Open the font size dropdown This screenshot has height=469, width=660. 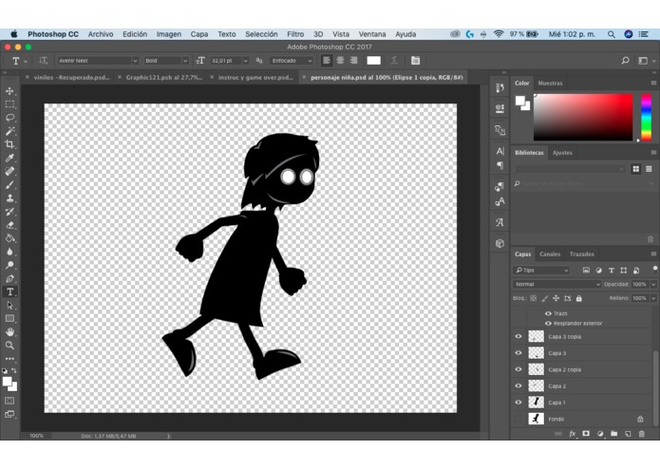click(x=245, y=61)
